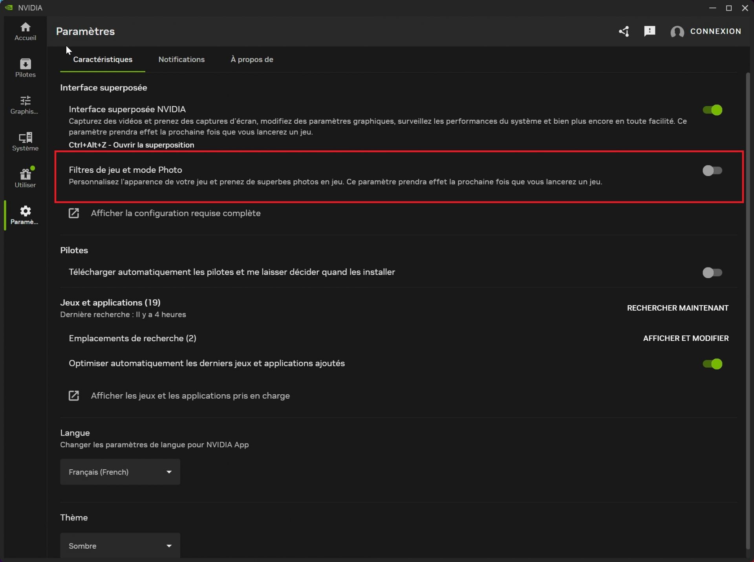Click AFFICHER ET MODIFIER search locations
Image resolution: width=754 pixels, height=562 pixels.
686,338
